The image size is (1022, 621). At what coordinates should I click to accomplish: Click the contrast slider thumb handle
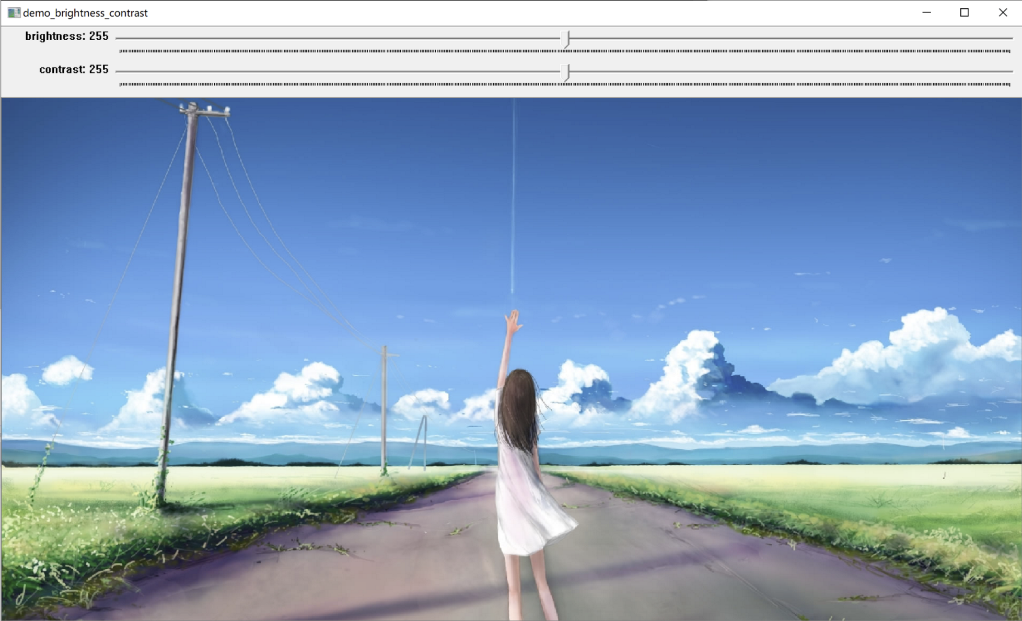coord(565,72)
